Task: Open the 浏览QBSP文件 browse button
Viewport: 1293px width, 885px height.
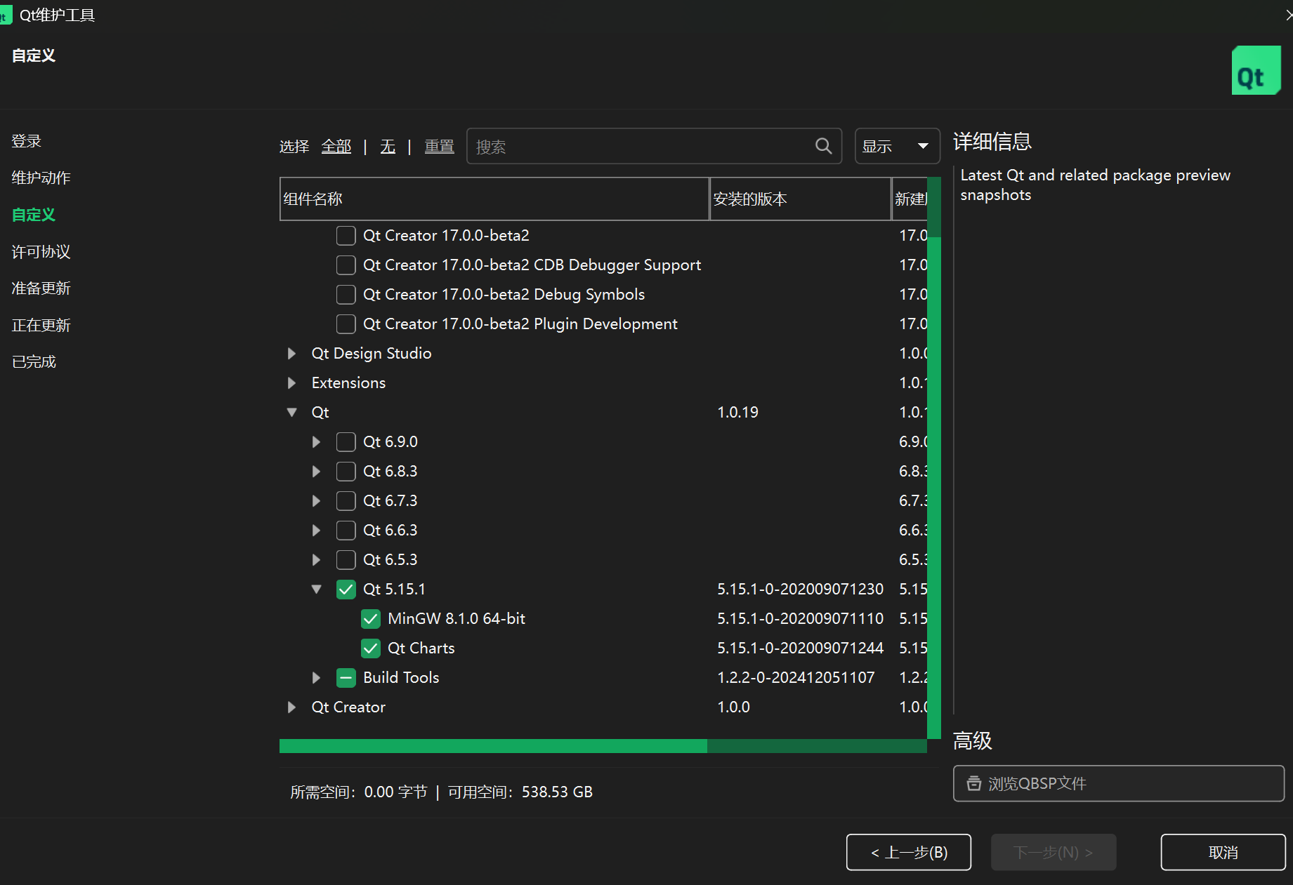Action: (1119, 783)
